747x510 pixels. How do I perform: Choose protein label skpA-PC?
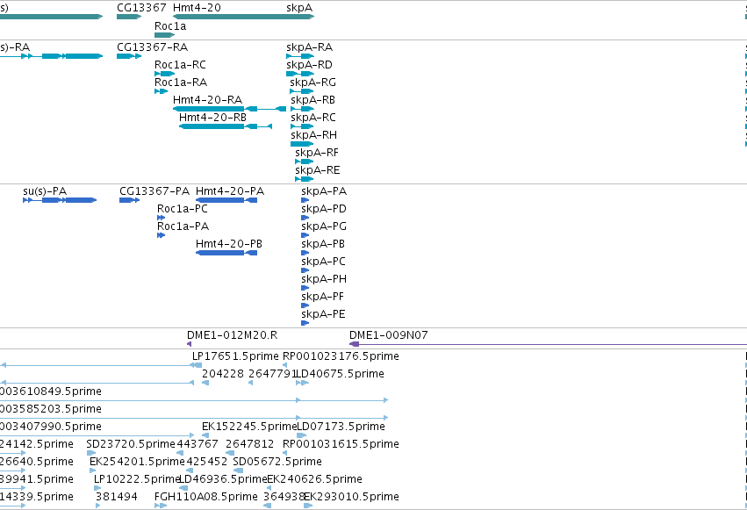pyautogui.click(x=323, y=262)
